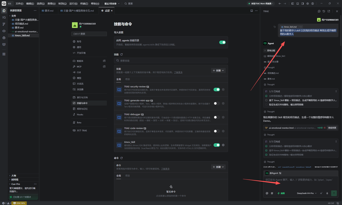This screenshot has width=342, height=205.
Task: Enable TRAE-code-review skill toggle
Action: tap(217, 131)
